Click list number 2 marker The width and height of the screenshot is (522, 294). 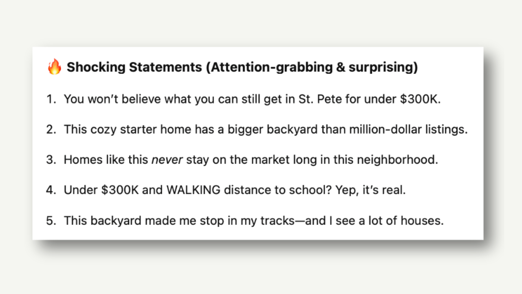(x=51, y=129)
